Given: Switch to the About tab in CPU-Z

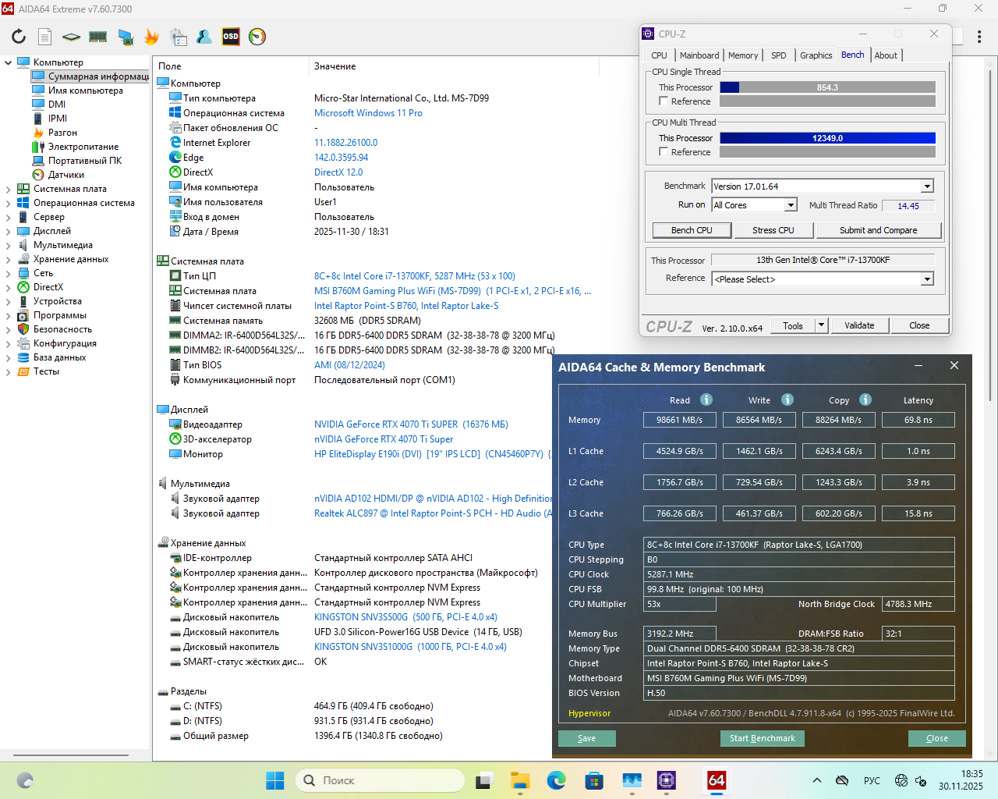Looking at the screenshot, I should point(886,55).
